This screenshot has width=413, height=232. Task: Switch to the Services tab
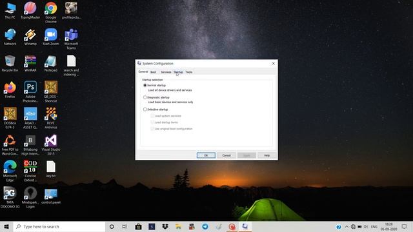(166, 72)
